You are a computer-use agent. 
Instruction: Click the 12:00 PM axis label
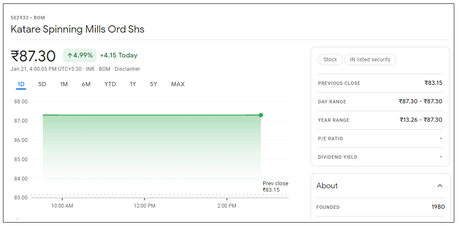pos(144,206)
